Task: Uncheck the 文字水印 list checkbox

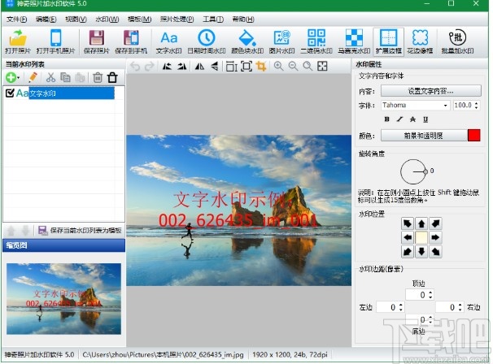Action: (10, 93)
